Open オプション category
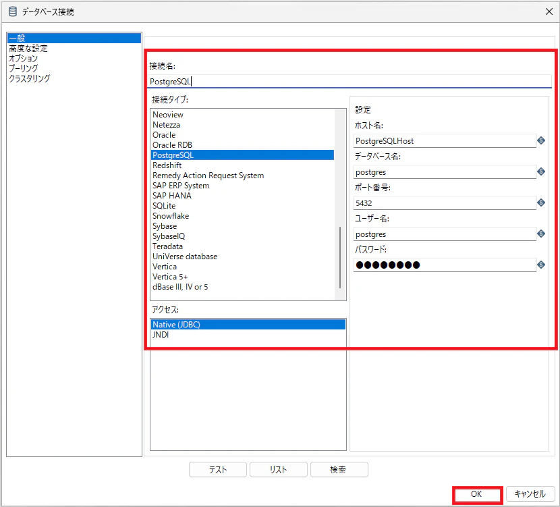 point(23,58)
